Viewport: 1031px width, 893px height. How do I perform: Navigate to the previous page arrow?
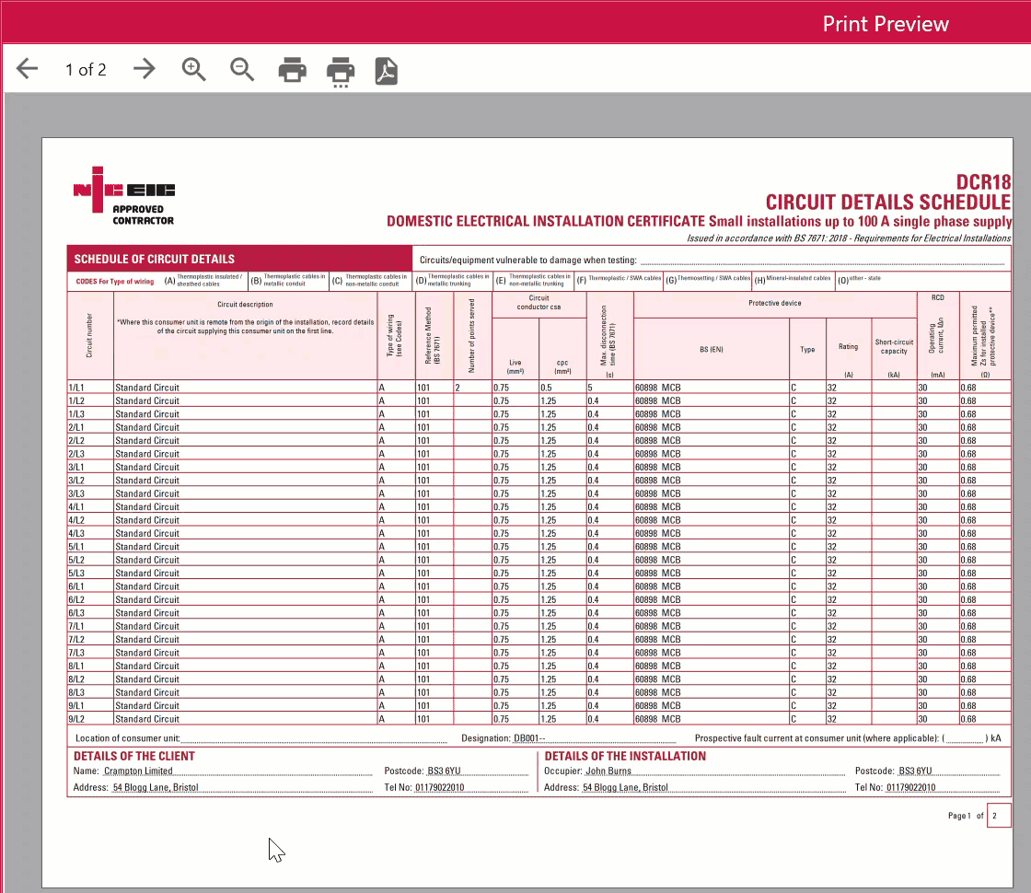[27, 68]
